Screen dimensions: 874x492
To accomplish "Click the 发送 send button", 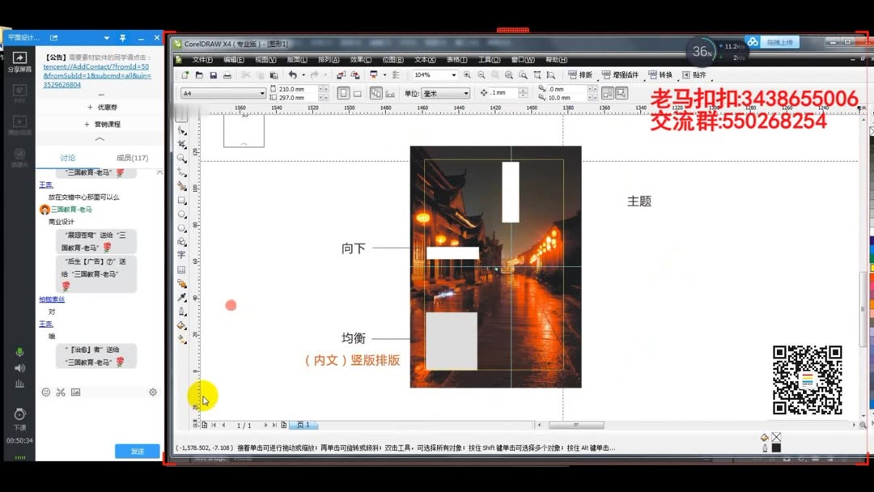I will (x=136, y=450).
